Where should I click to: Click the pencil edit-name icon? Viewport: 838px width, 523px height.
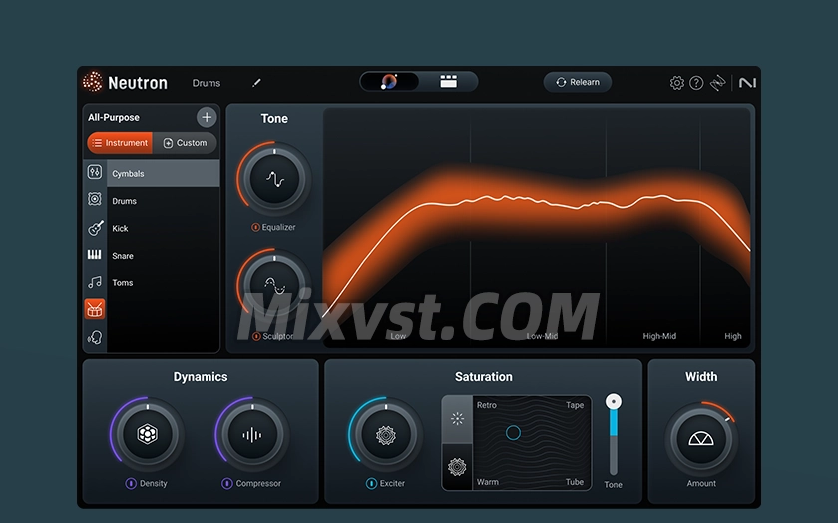tap(256, 82)
